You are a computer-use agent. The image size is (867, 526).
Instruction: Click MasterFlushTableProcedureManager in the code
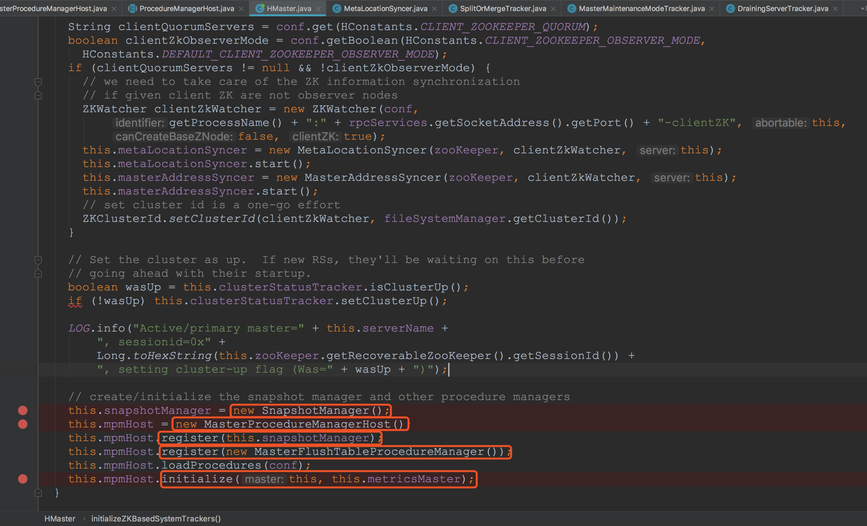pyautogui.click(x=369, y=452)
